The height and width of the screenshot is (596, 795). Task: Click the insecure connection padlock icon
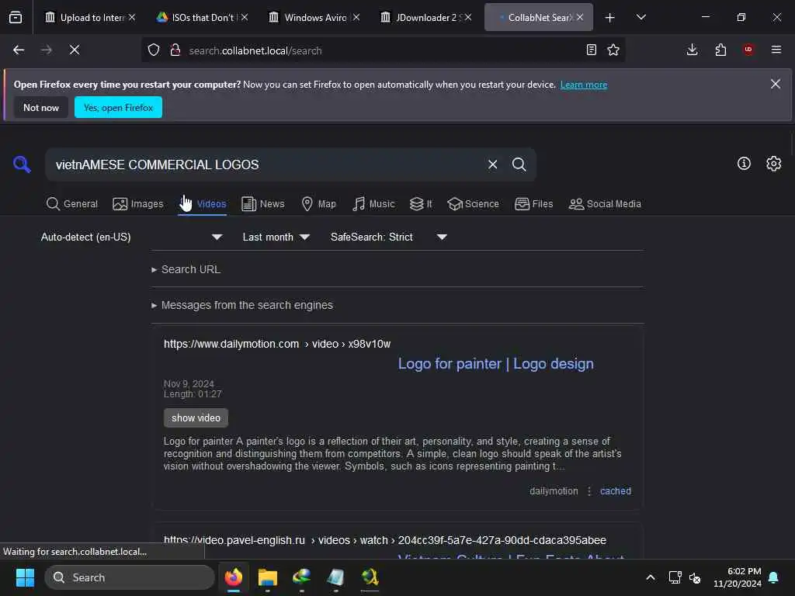(175, 50)
